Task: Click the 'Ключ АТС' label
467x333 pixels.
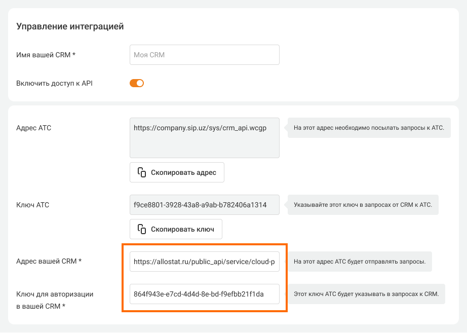Action: (x=33, y=205)
